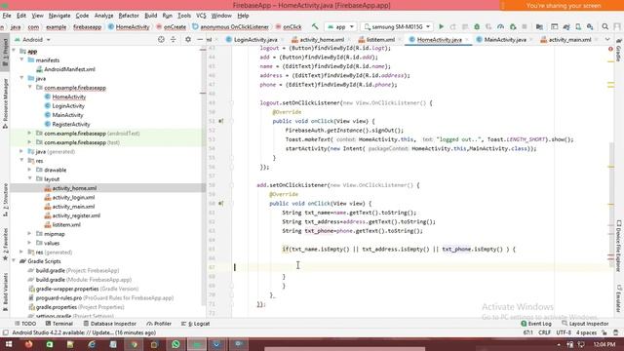The width and height of the screenshot is (624, 351).
Task: Click the override gutter icon on line 60
Action: pyautogui.click(x=221, y=204)
